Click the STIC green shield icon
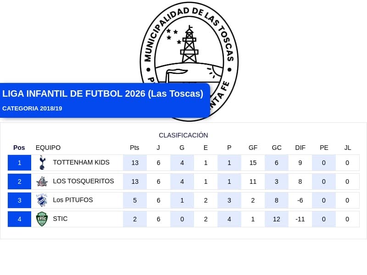This screenshot has width=367, height=275. (42, 219)
